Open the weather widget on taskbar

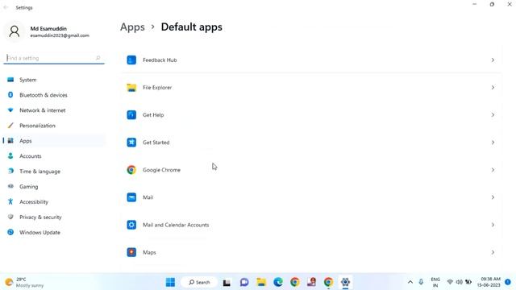24,282
